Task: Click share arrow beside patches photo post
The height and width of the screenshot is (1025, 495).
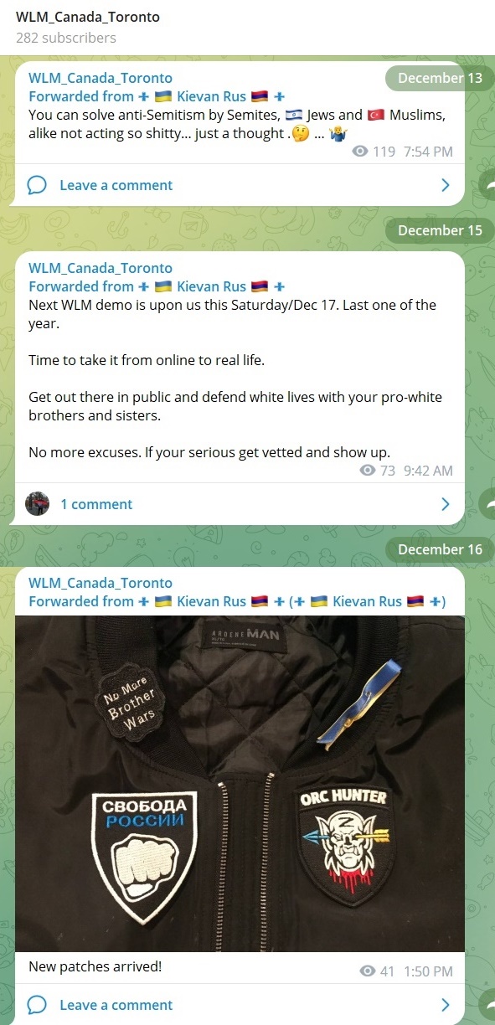Action: tap(487, 1003)
